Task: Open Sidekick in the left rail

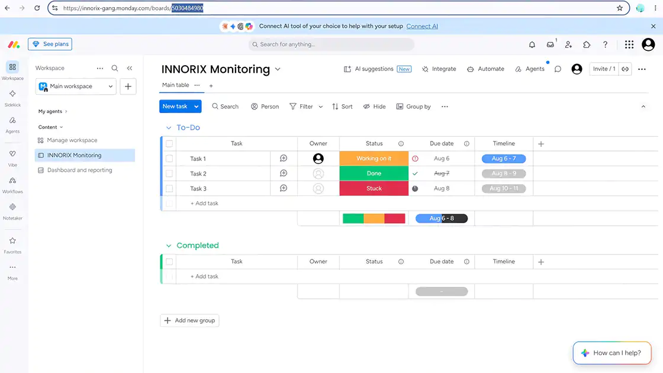Action: [12, 98]
